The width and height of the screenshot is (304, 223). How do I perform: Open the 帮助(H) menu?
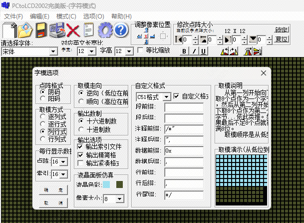click(x=121, y=16)
